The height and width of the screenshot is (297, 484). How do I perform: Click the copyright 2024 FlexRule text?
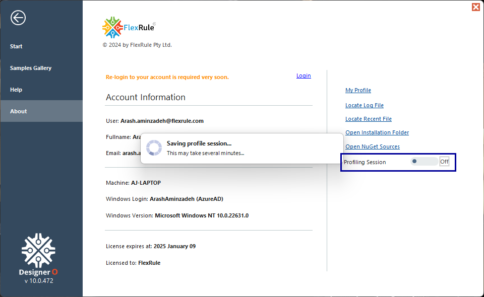point(137,45)
